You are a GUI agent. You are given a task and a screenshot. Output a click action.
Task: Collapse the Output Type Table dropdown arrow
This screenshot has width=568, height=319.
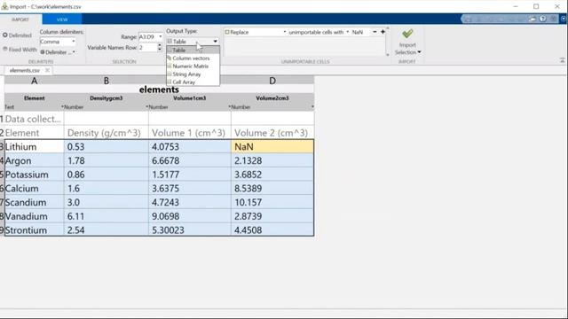(x=215, y=42)
